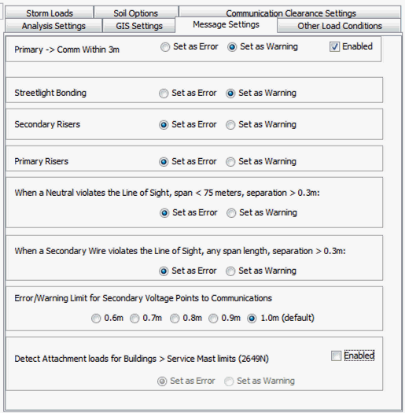Viewport: 405px width, 413px height.
Task: Select 1.0m (default) limit option
Action: pos(252,319)
